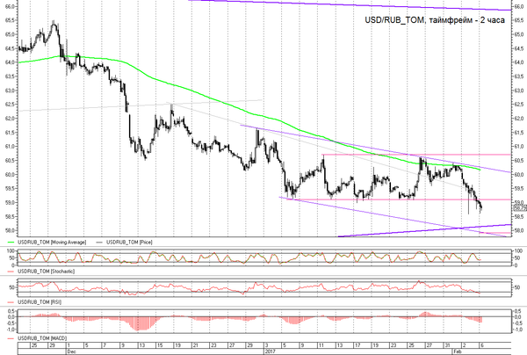527x355 pixels.
Task: Select the 2017 year cell on time axis
Action: click(271, 351)
